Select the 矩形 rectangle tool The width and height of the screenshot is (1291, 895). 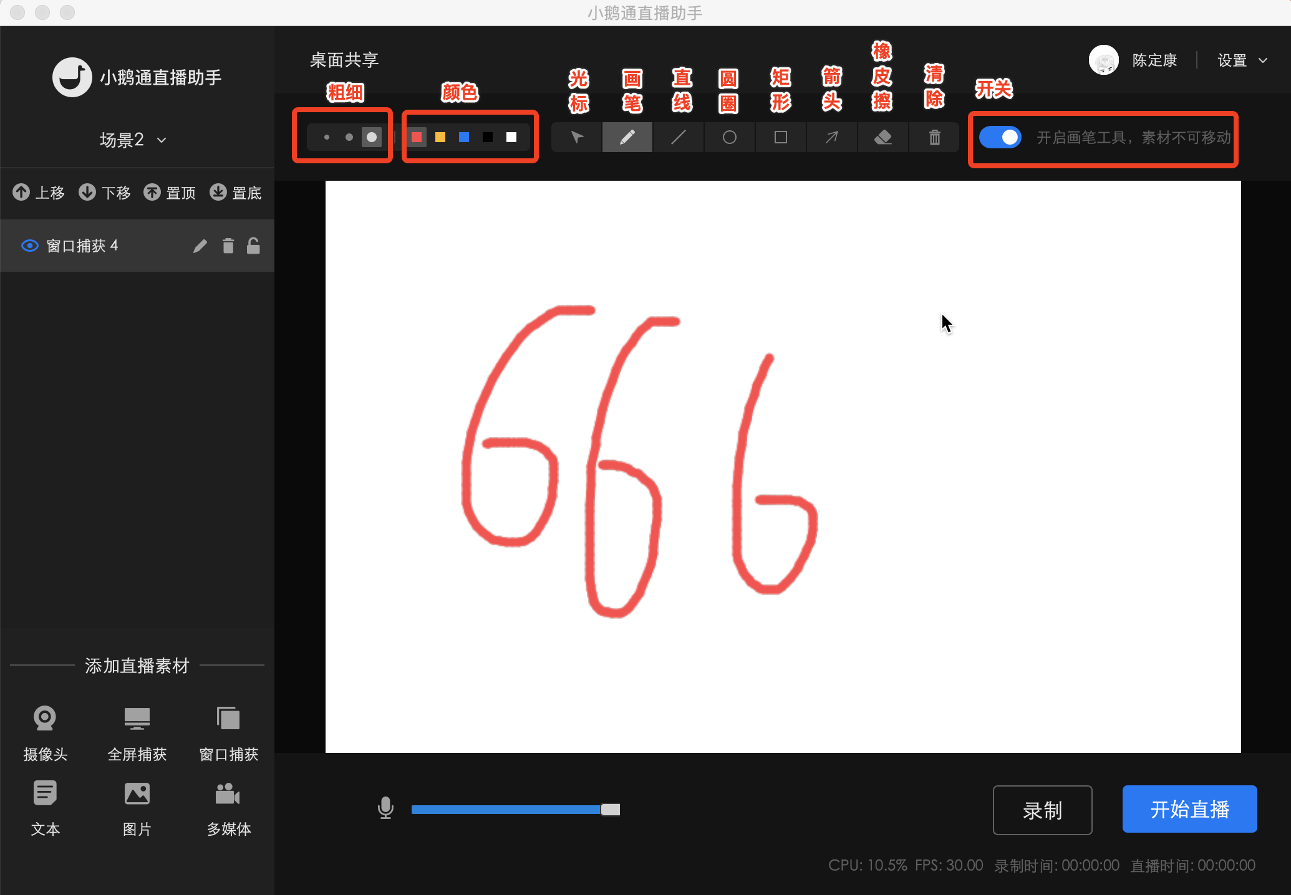coord(780,137)
